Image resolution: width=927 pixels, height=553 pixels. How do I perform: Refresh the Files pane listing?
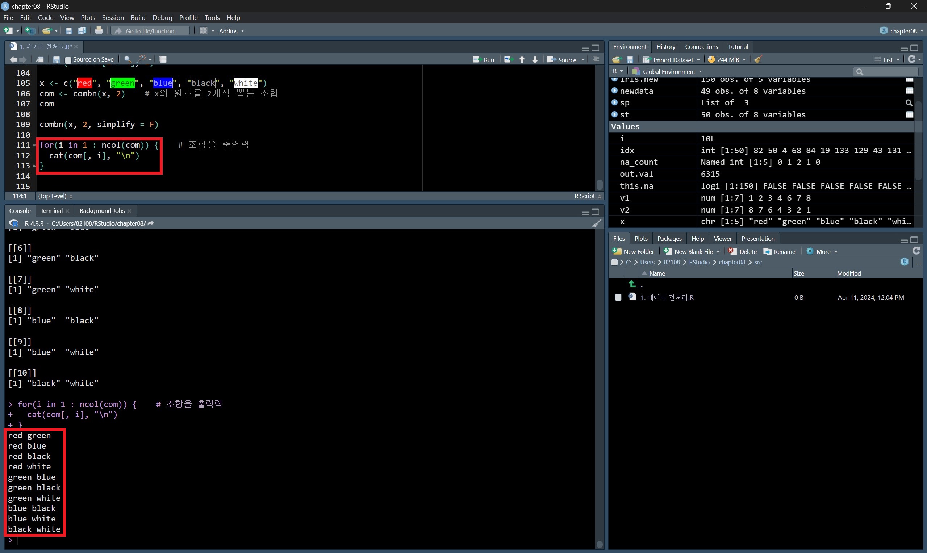tap(916, 251)
